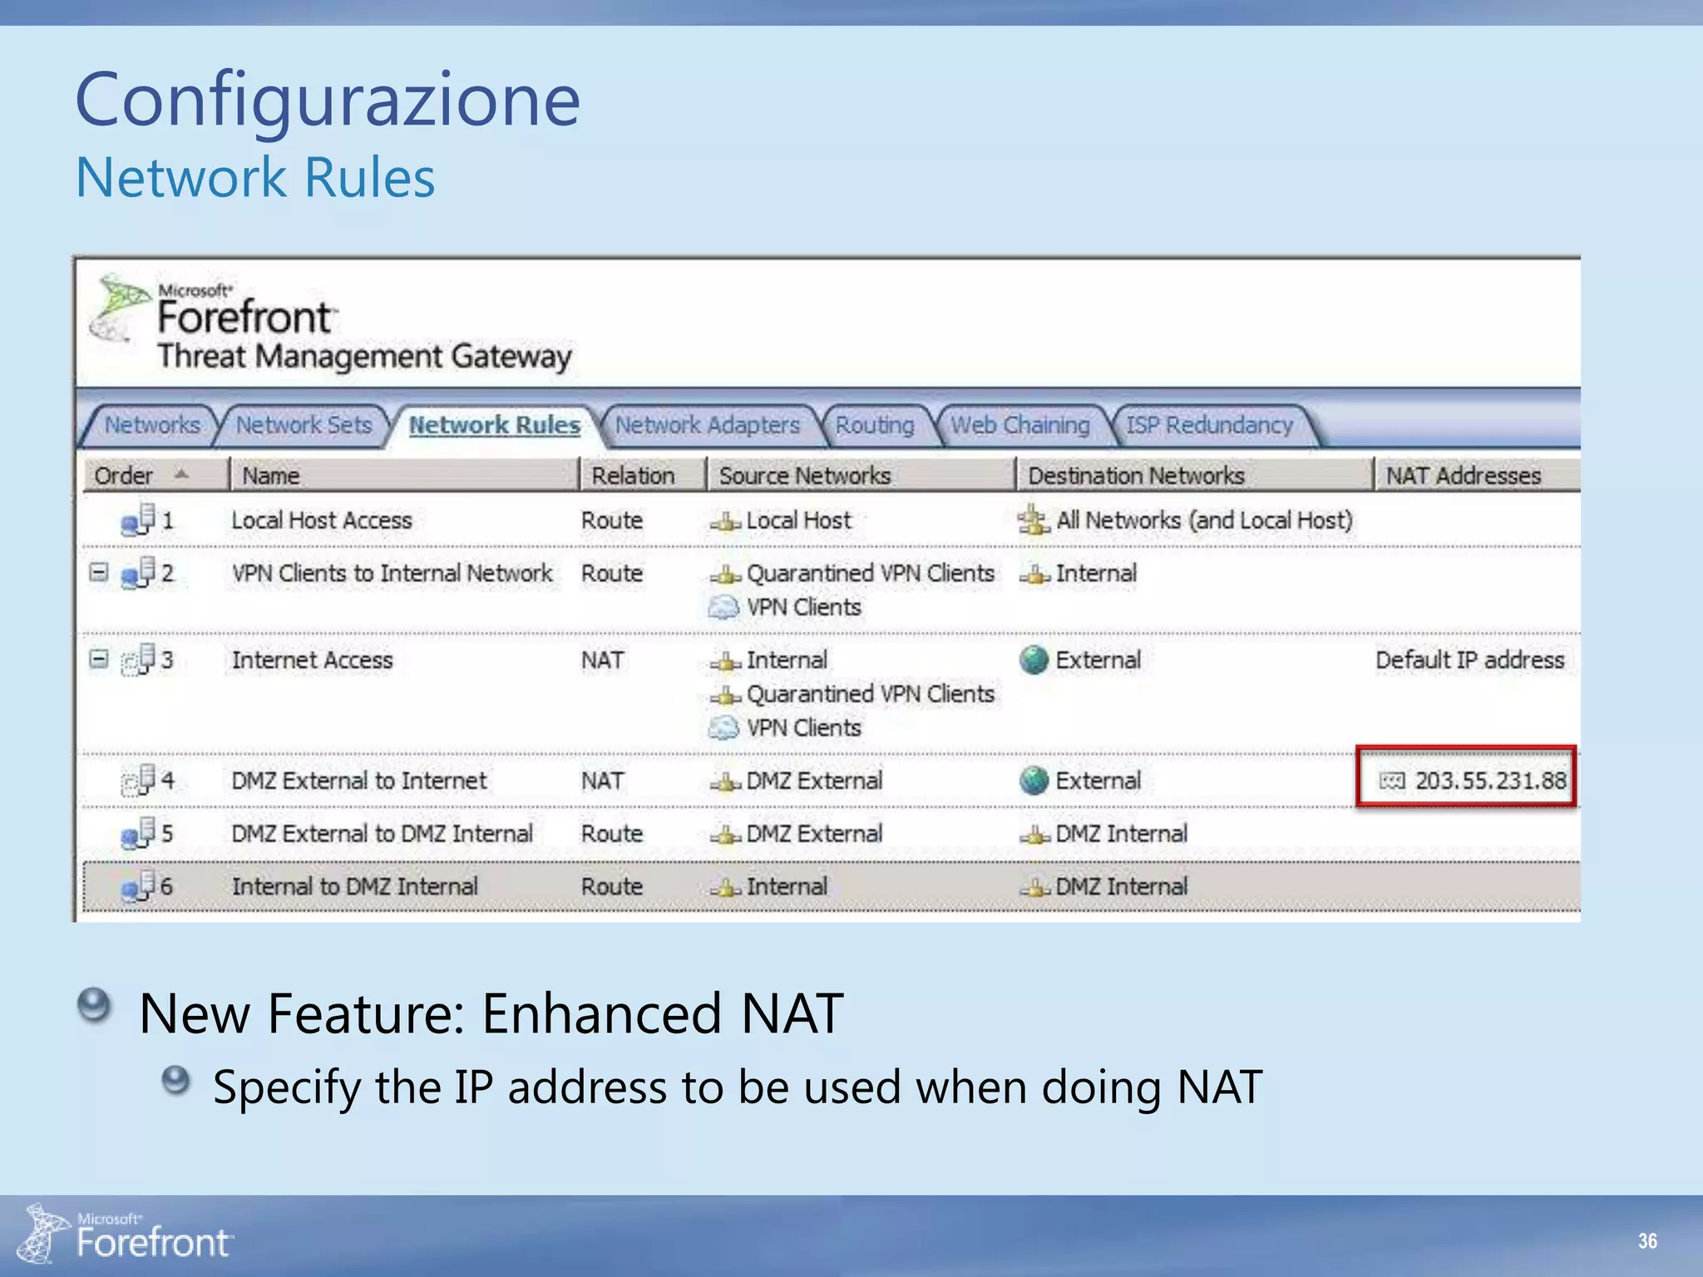Open the Network Sets tab
The height and width of the screenshot is (1277, 1703).
tap(304, 425)
